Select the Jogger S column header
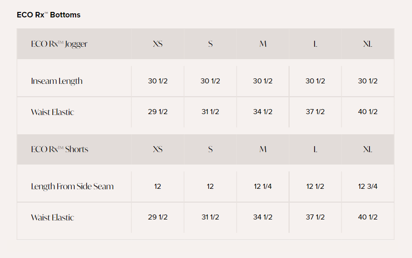Viewport: 412px width, 258px height. point(210,44)
